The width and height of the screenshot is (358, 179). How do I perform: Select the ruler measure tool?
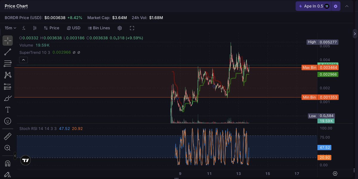[8, 136]
